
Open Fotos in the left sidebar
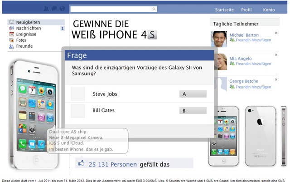click(21, 40)
